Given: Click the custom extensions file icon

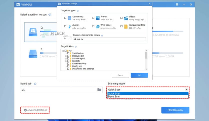Looking at the screenshot, I should (69, 38).
